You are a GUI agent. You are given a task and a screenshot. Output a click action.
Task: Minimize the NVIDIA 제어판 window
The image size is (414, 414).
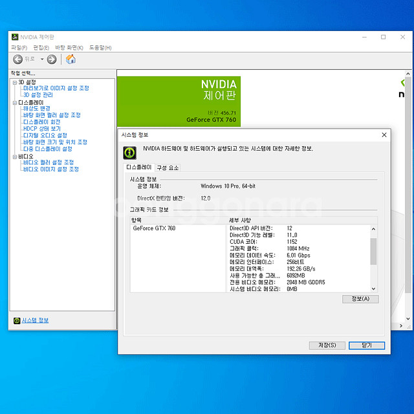tap(364, 38)
